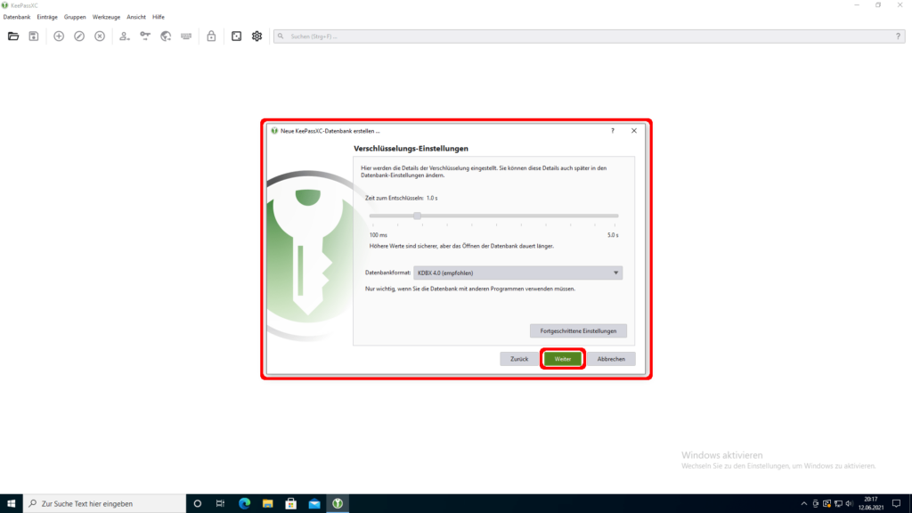912x513 pixels.
Task: Open Fortgeschrittene Einstellungen
Action: 578,331
